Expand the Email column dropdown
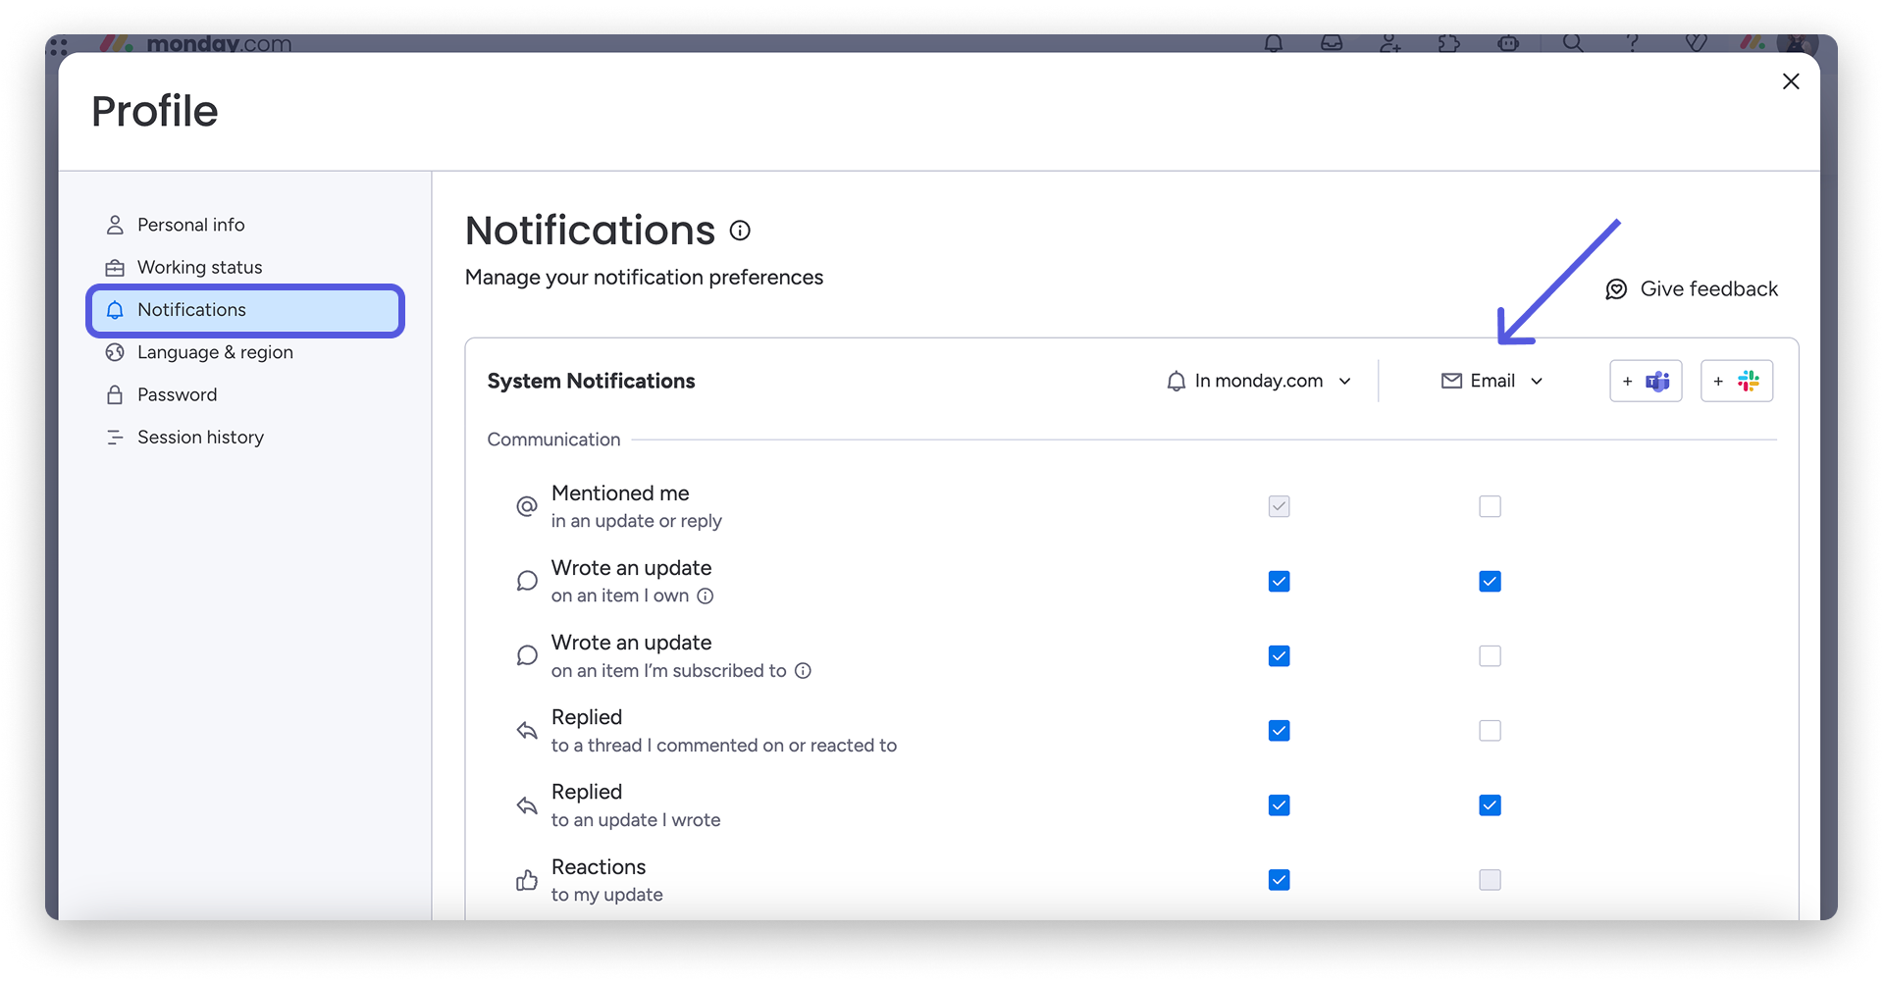The width and height of the screenshot is (1884, 984). [1491, 381]
